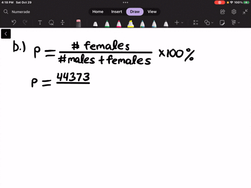Choose the yellow highlighter

pyautogui.click(x=131, y=23)
